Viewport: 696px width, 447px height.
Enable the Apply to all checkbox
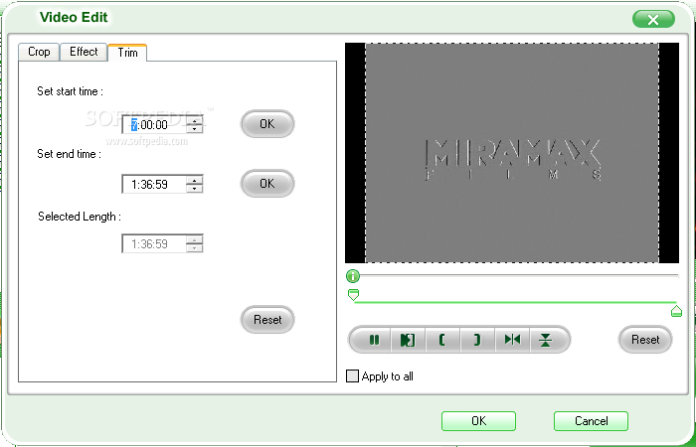pos(352,376)
